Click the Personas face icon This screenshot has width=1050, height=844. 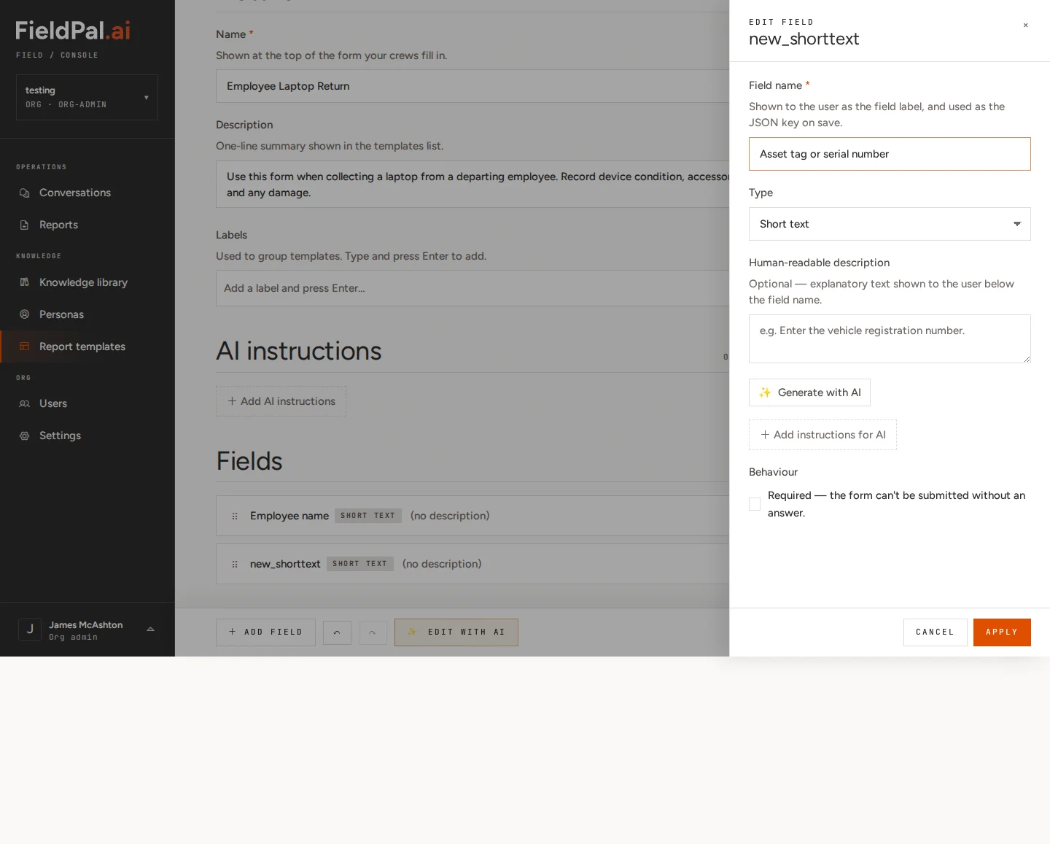click(x=24, y=314)
